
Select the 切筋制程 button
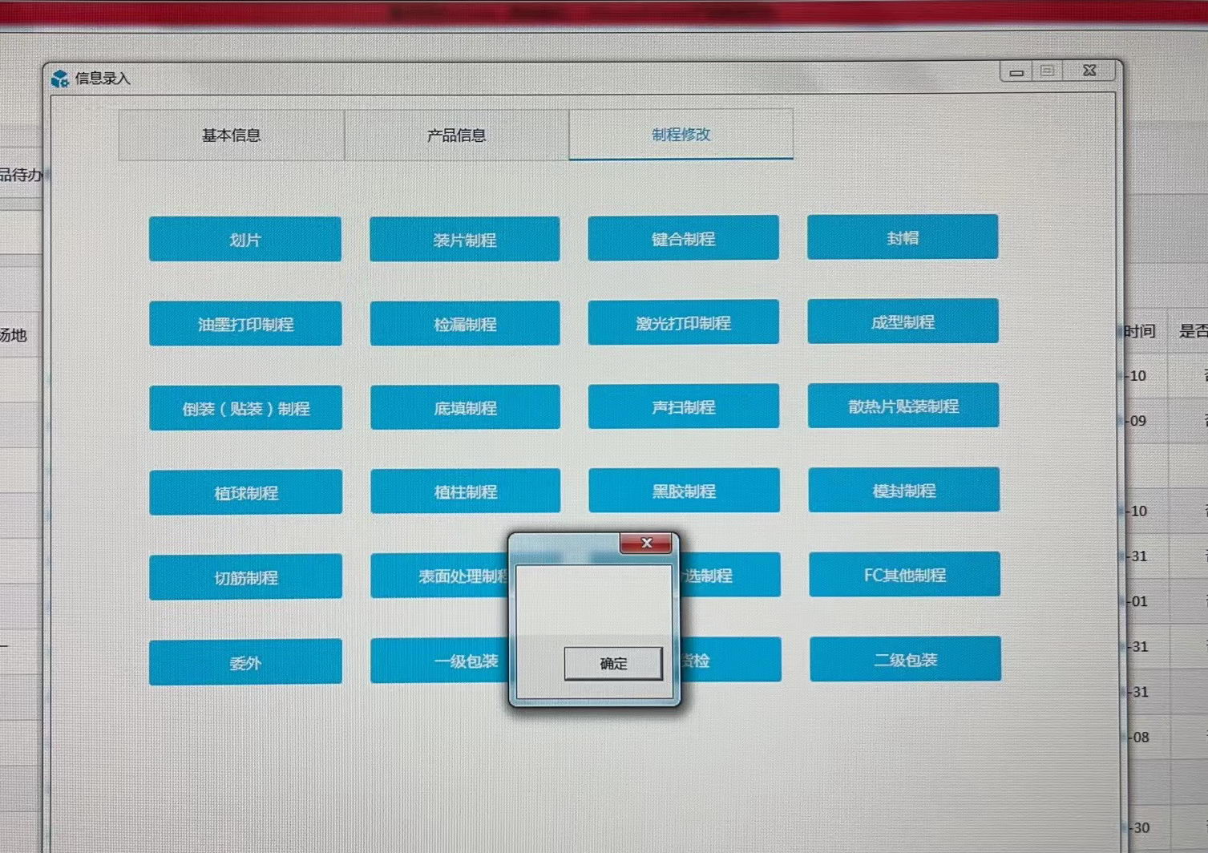[245, 577]
